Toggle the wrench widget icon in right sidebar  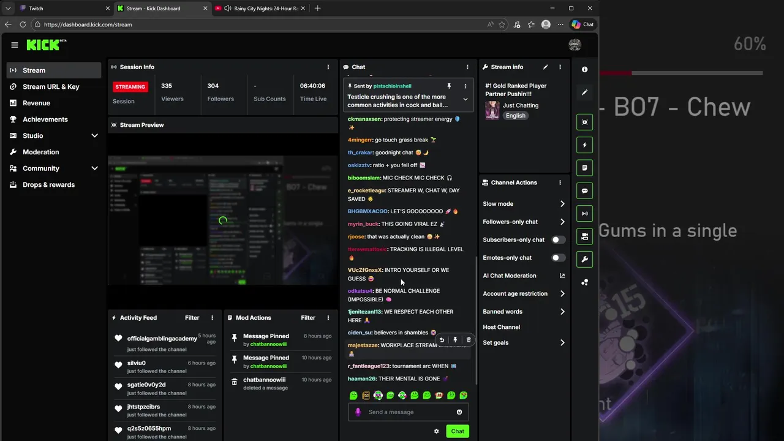(584, 260)
